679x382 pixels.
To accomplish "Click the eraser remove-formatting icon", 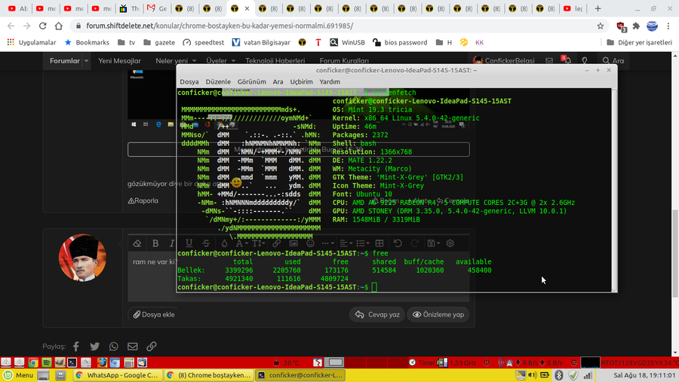I will coord(137,243).
